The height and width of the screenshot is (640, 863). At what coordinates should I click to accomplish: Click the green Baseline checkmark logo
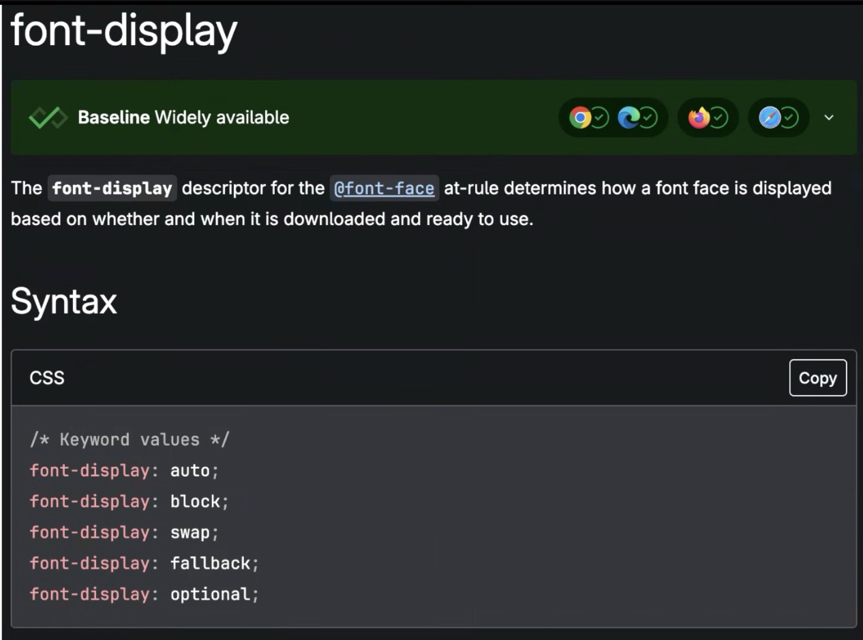(48, 118)
